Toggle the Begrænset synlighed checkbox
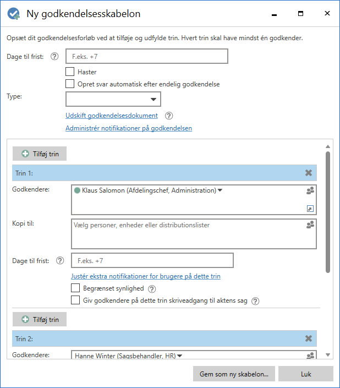 point(75,288)
